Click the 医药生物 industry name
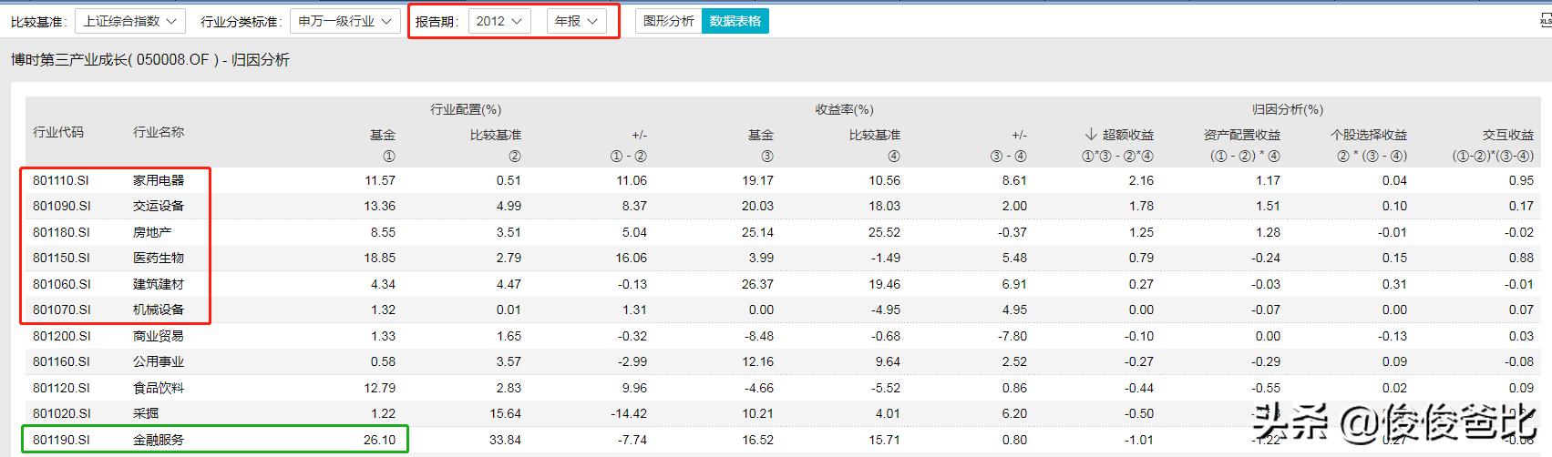Screen dimensions: 1552x457 [159, 258]
